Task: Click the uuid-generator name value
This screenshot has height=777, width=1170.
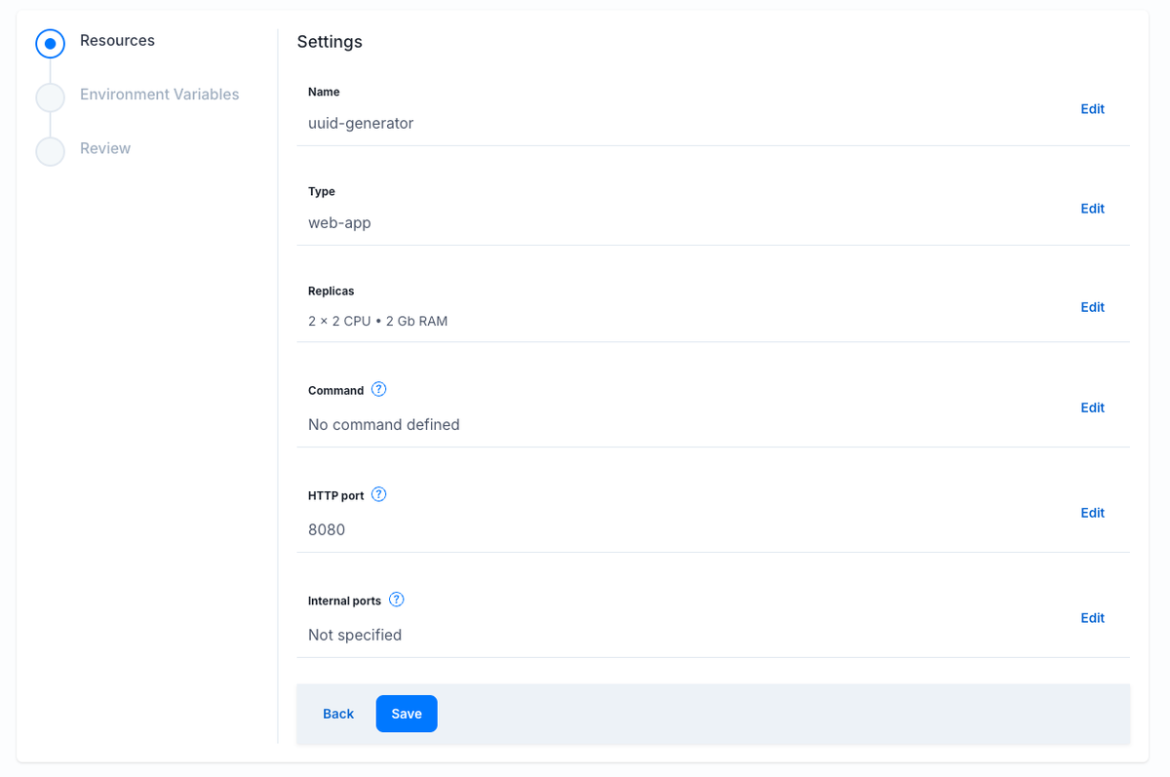Action: (361, 124)
